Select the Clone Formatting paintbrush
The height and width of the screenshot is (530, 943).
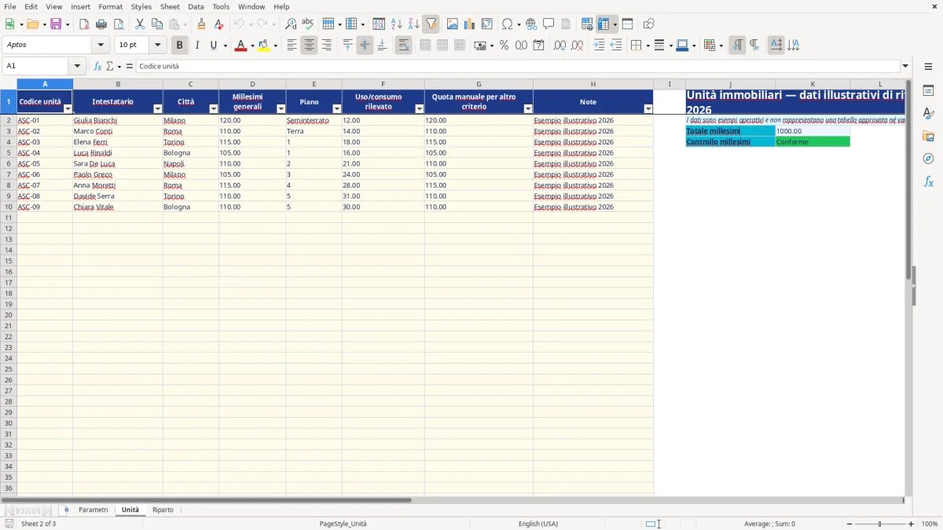click(201, 24)
